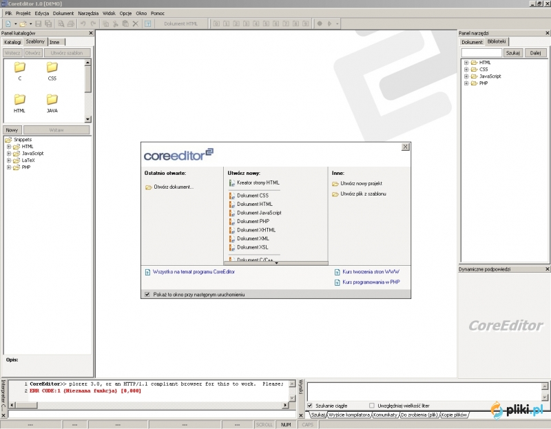
Task: Click the Dalej button
Action: 536,53
